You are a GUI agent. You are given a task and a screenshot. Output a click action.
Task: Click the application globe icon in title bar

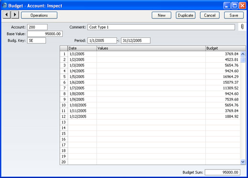pyautogui.click(x=5, y=5)
